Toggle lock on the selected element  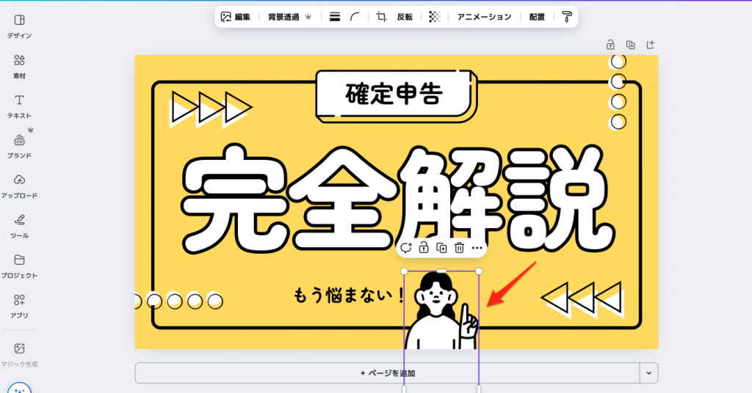424,248
